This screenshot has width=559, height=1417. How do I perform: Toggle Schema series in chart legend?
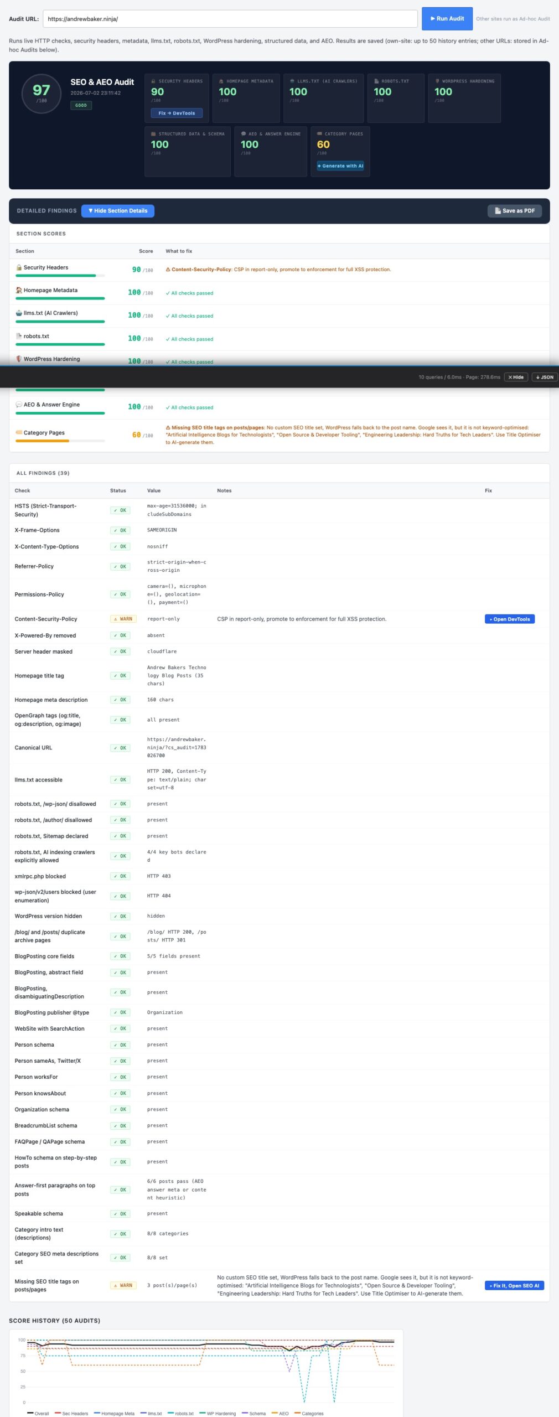pyautogui.click(x=253, y=1413)
